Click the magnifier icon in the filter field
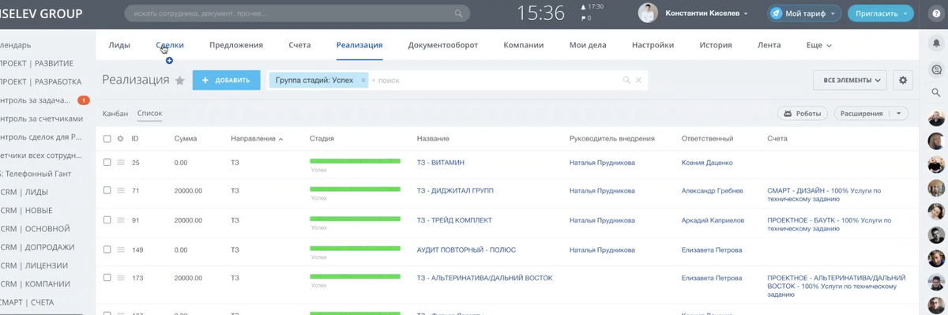The height and width of the screenshot is (315, 948). [626, 80]
